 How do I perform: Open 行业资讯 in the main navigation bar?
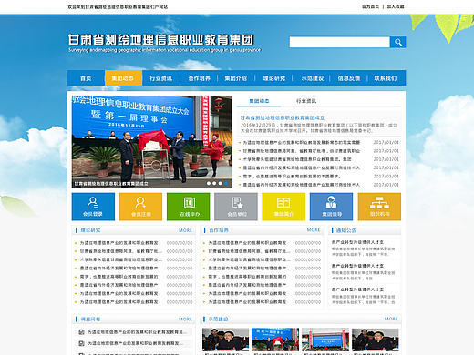pyautogui.click(x=161, y=78)
